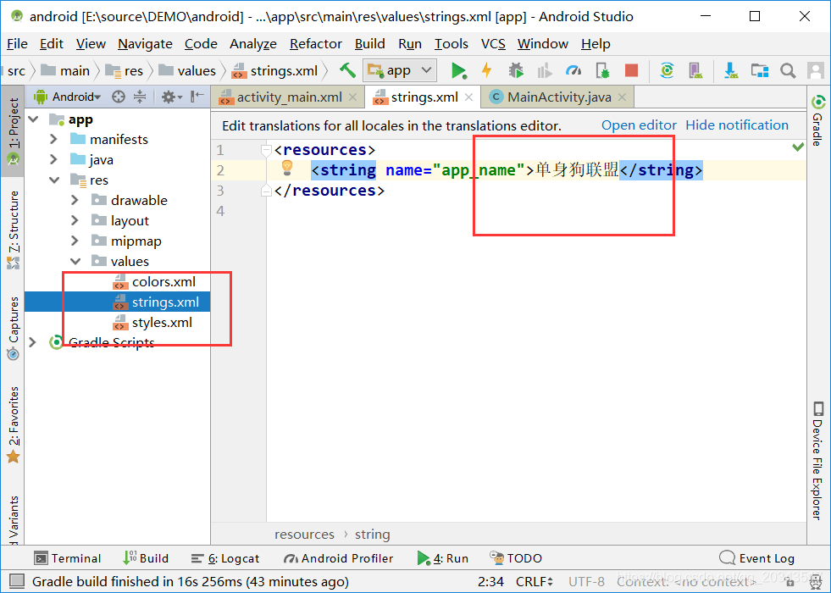Open Project Structure icon in toolbar
831x593 pixels.
(760, 70)
